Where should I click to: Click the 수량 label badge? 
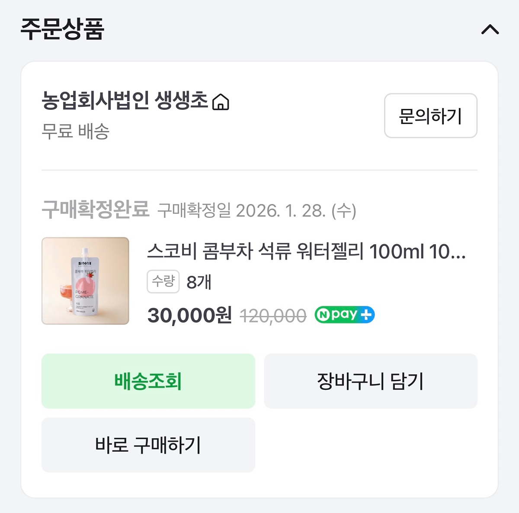point(163,282)
